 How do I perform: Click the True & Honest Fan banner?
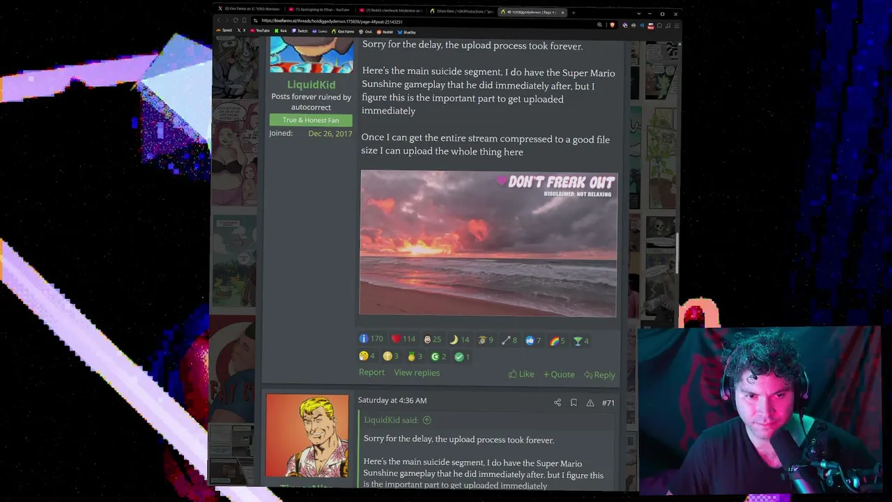(x=311, y=120)
